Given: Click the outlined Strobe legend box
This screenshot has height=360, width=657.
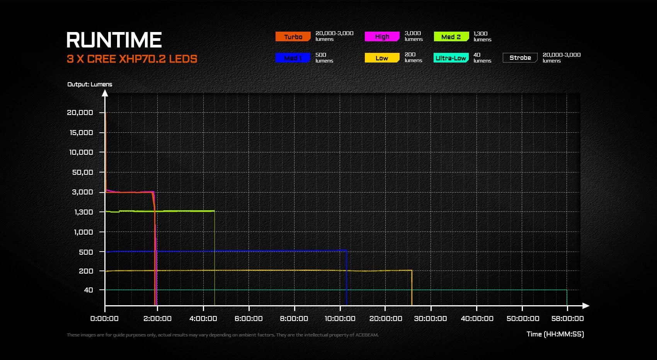Looking at the screenshot, I should (x=520, y=58).
